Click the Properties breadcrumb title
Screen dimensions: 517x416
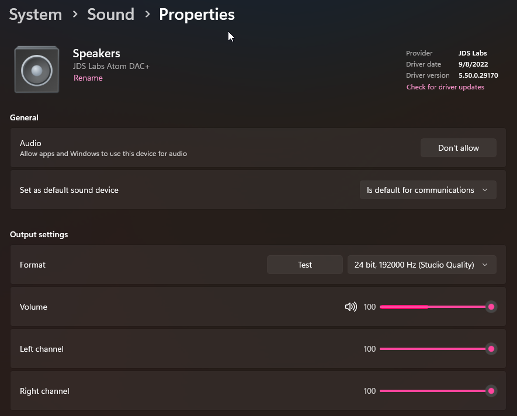(197, 15)
